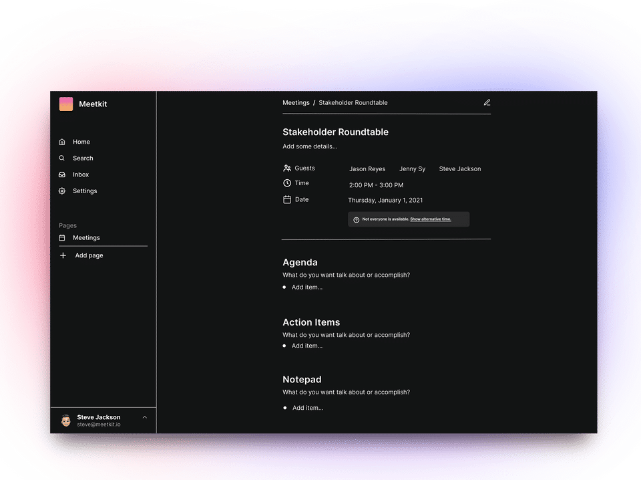Click Add page
The height and width of the screenshot is (480, 641).
(x=89, y=255)
